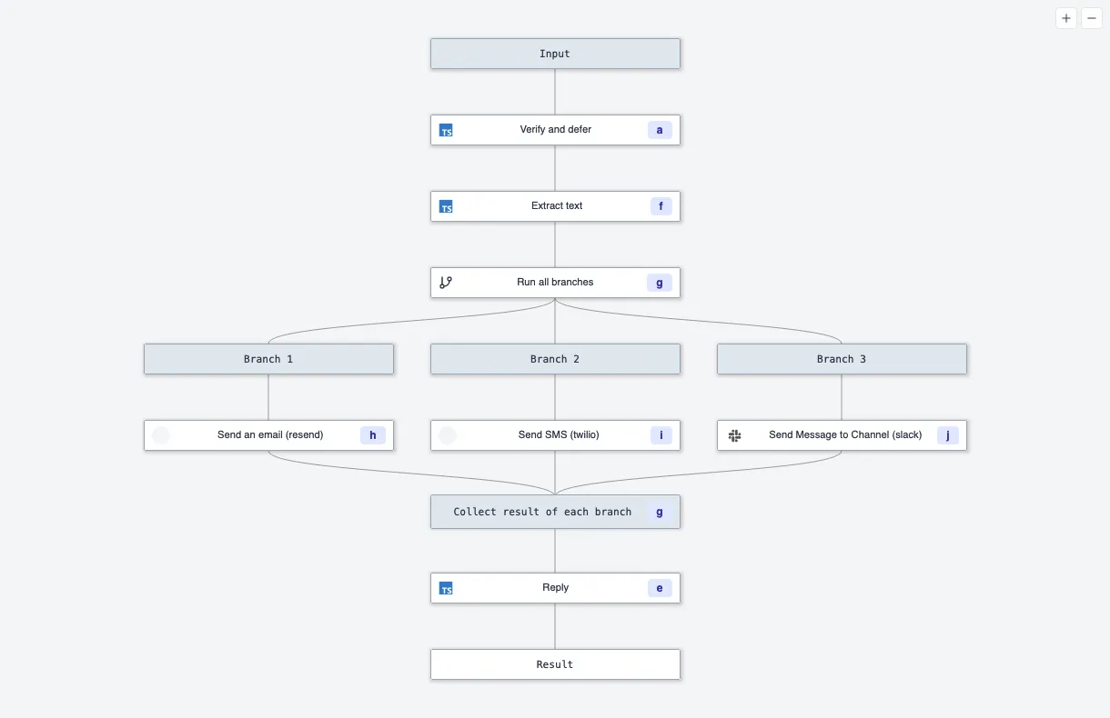This screenshot has width=1110, height=718.
Task: Click the Resend icon on Send an email
Action: (x=161, y=435)
